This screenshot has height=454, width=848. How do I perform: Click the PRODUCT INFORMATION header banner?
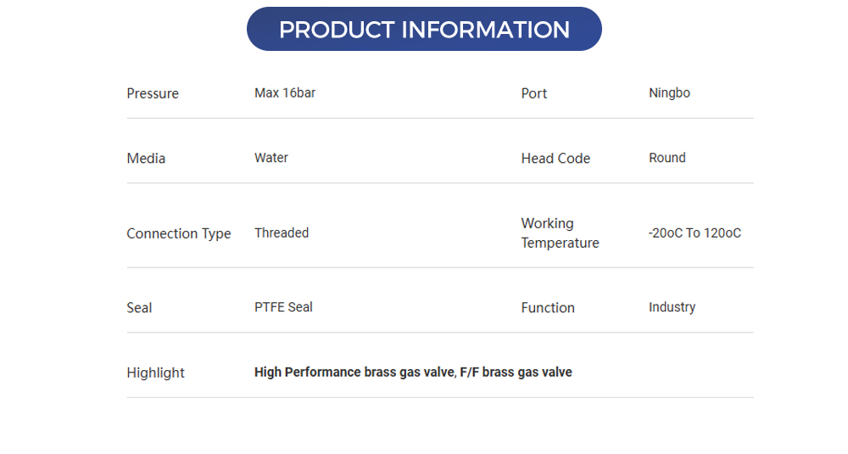pyautogui.click(x=424, y=30)
